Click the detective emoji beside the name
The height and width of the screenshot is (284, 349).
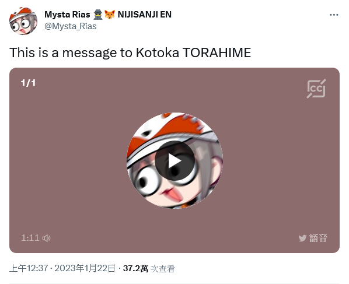click(97, 15)
